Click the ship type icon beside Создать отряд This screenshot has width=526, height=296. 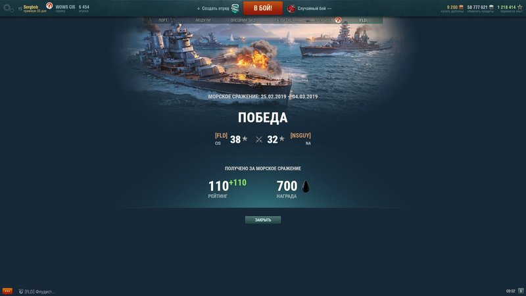(235, 9)
